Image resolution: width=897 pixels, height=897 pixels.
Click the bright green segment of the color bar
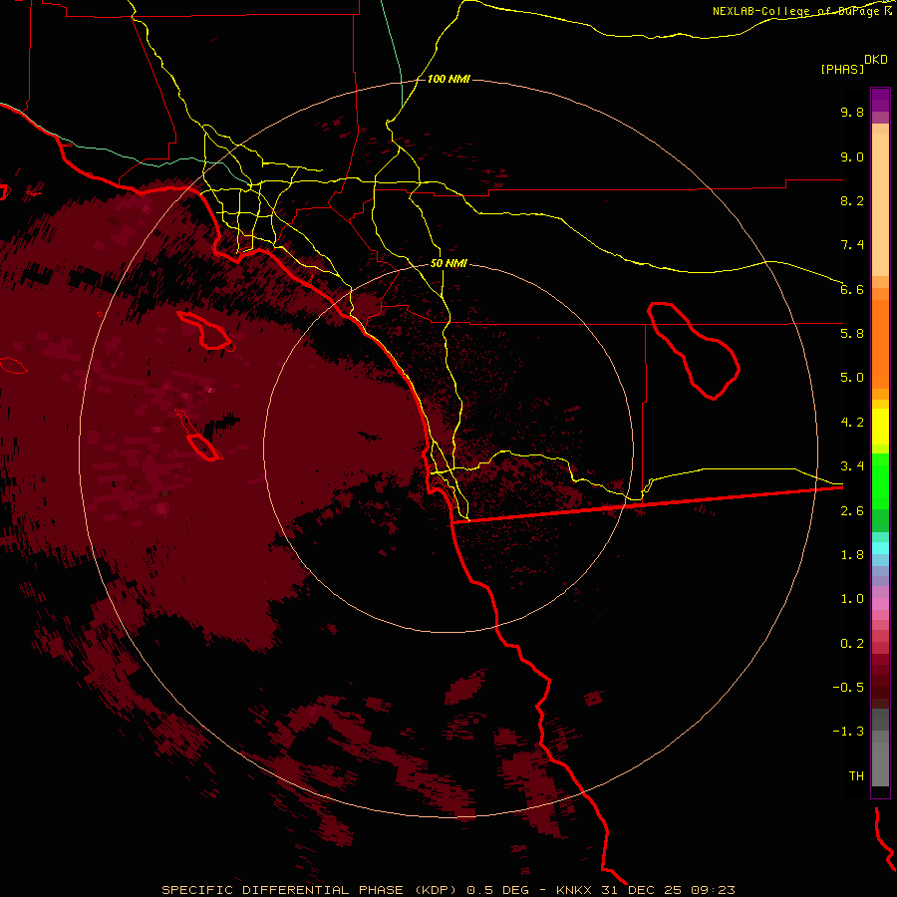pos(880,480)
